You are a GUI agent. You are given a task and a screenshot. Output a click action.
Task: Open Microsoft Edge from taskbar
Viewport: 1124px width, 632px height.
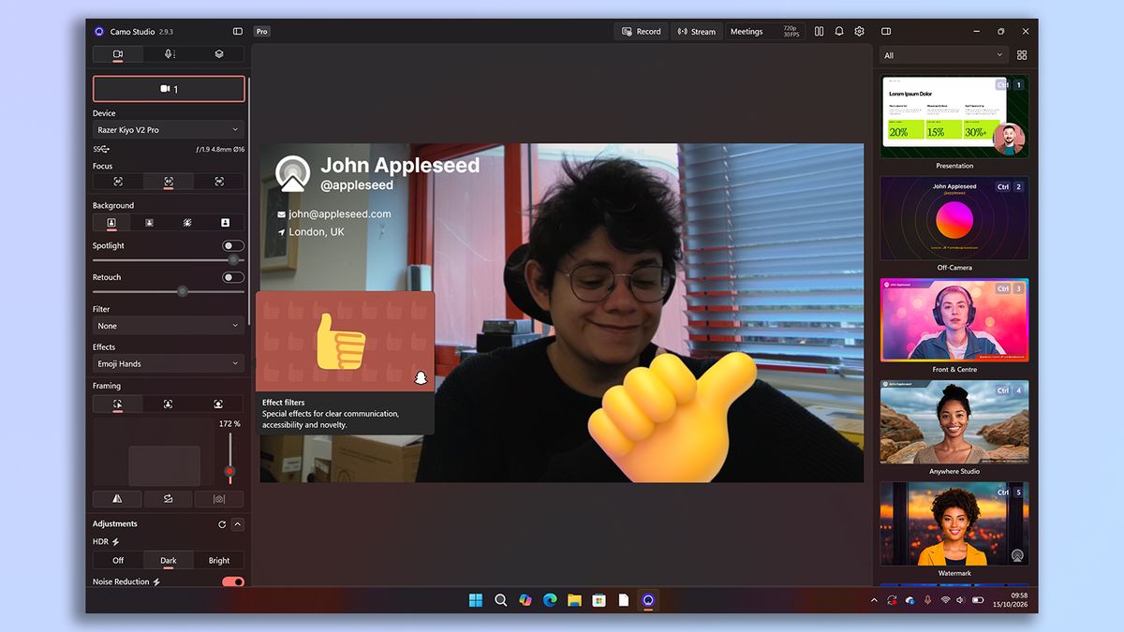[550, 600]
